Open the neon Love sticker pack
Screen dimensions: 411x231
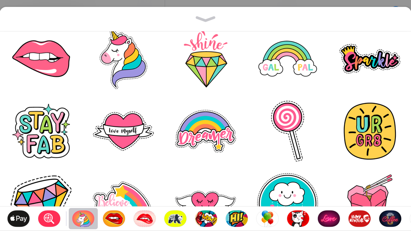tap(329, 219)
